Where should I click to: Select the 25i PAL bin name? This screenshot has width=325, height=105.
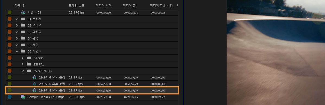tap(39, 64)
